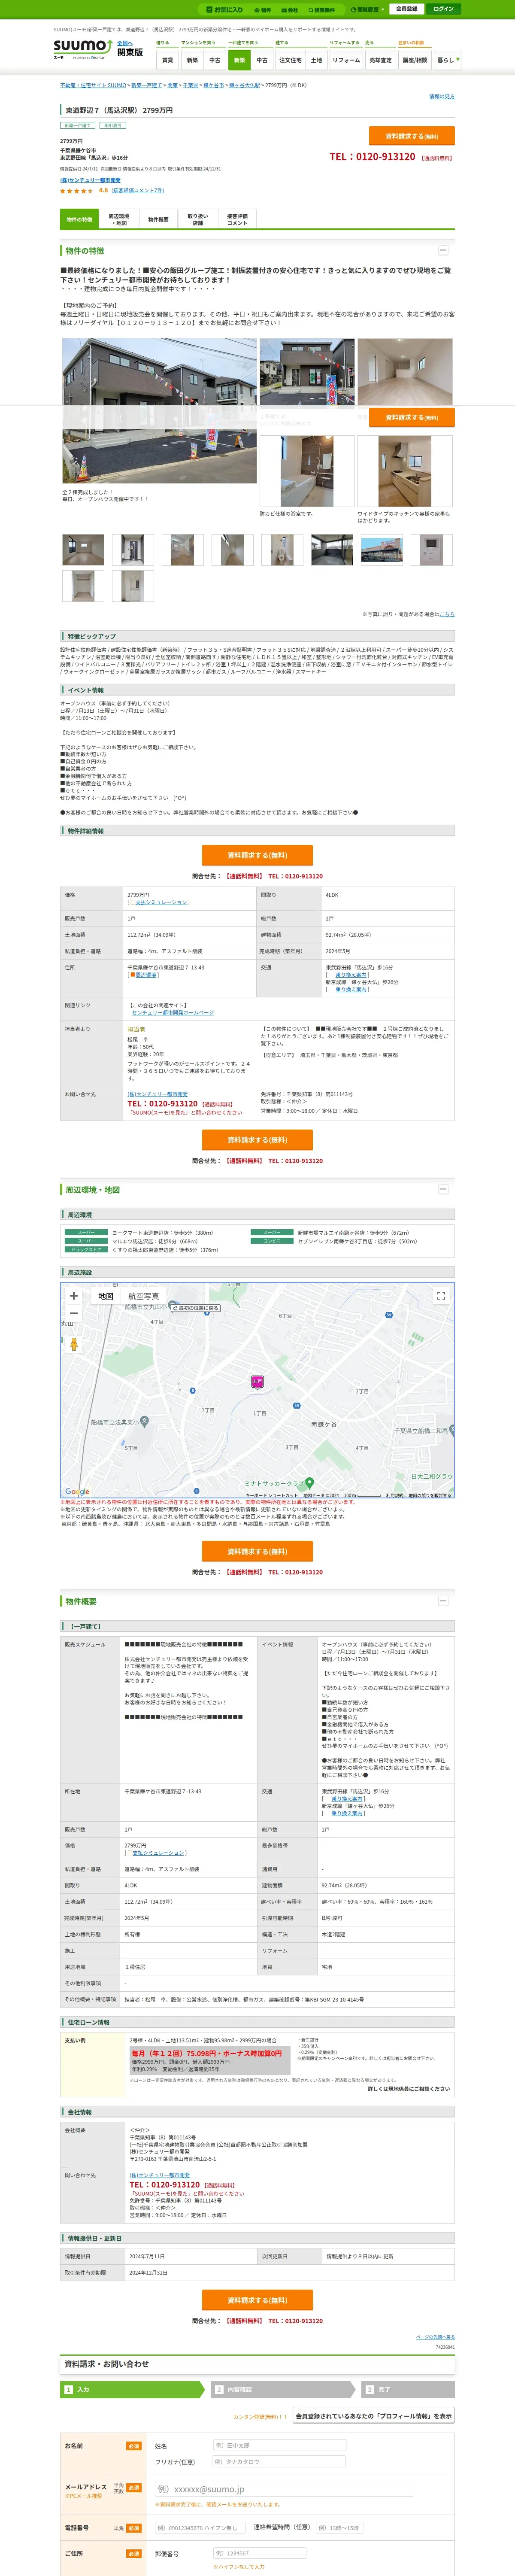
Task: Open 接客評価コメント reviews link
Action: pos(138,190)
